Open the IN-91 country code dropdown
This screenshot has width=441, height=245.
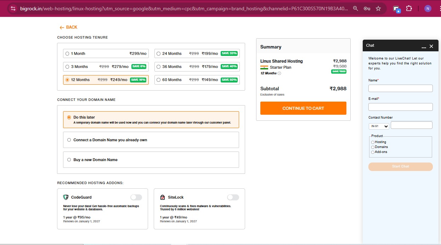pos(379,126)
